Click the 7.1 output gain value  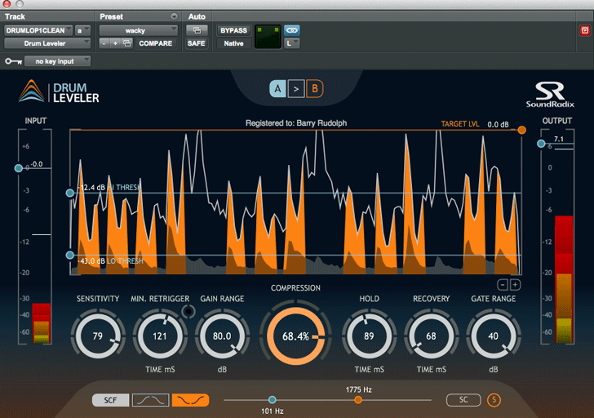click(559, 139)
